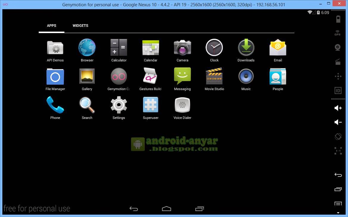
Task: Click sidebar back button
Action: [338, 175]
